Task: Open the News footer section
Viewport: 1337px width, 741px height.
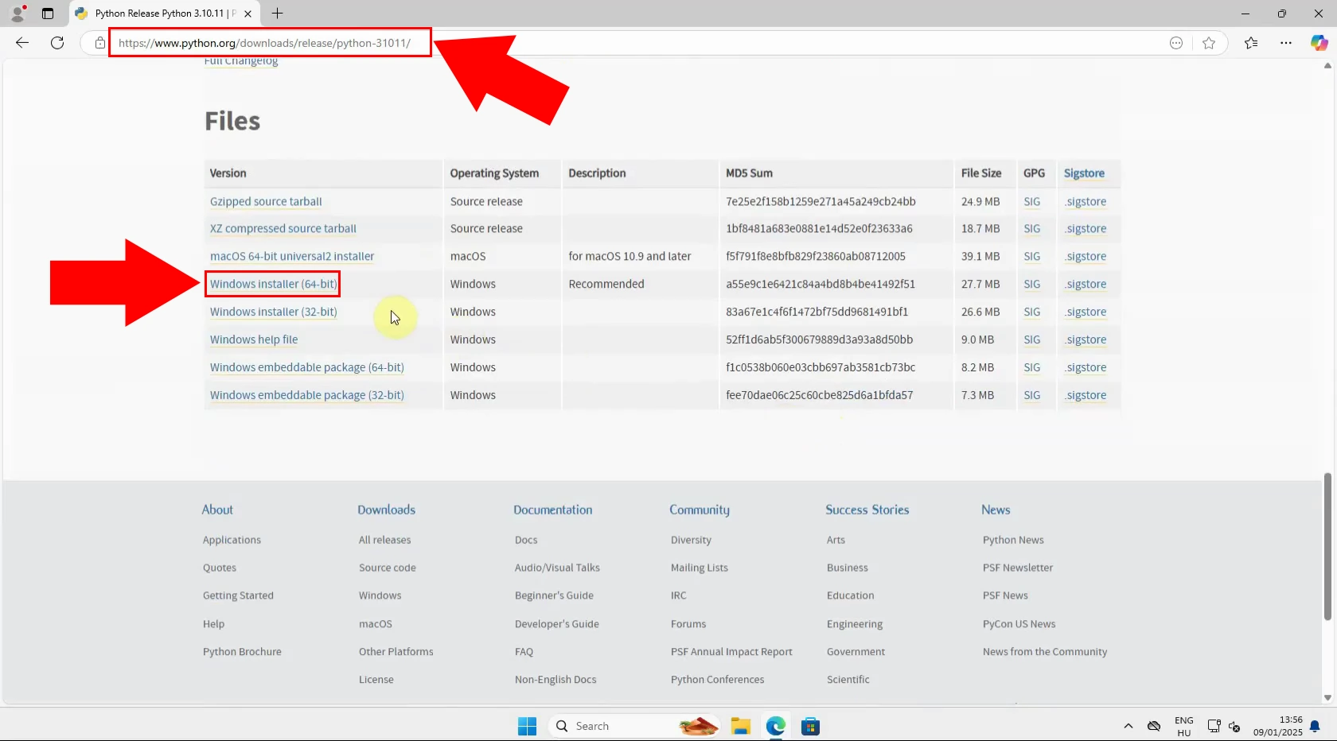Action: [996, 510]
